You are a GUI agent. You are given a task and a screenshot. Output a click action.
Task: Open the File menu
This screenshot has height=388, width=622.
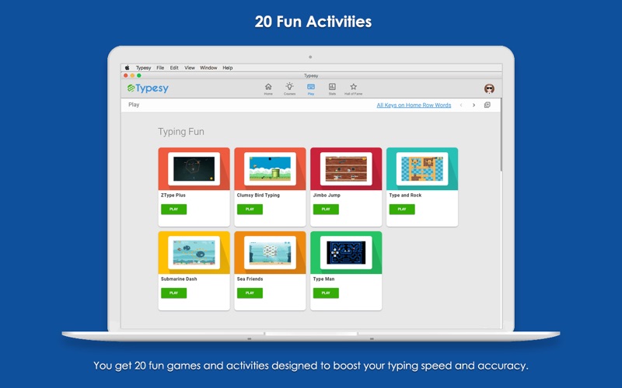click(x=160, y=68)
